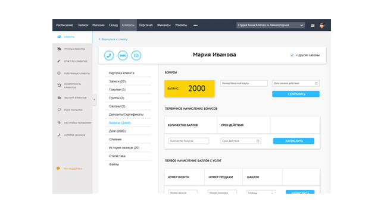This screenshot has height=218, width=381.
Task: Open Возвратность клиентов in the sidebar
Action: coord(72,86)
